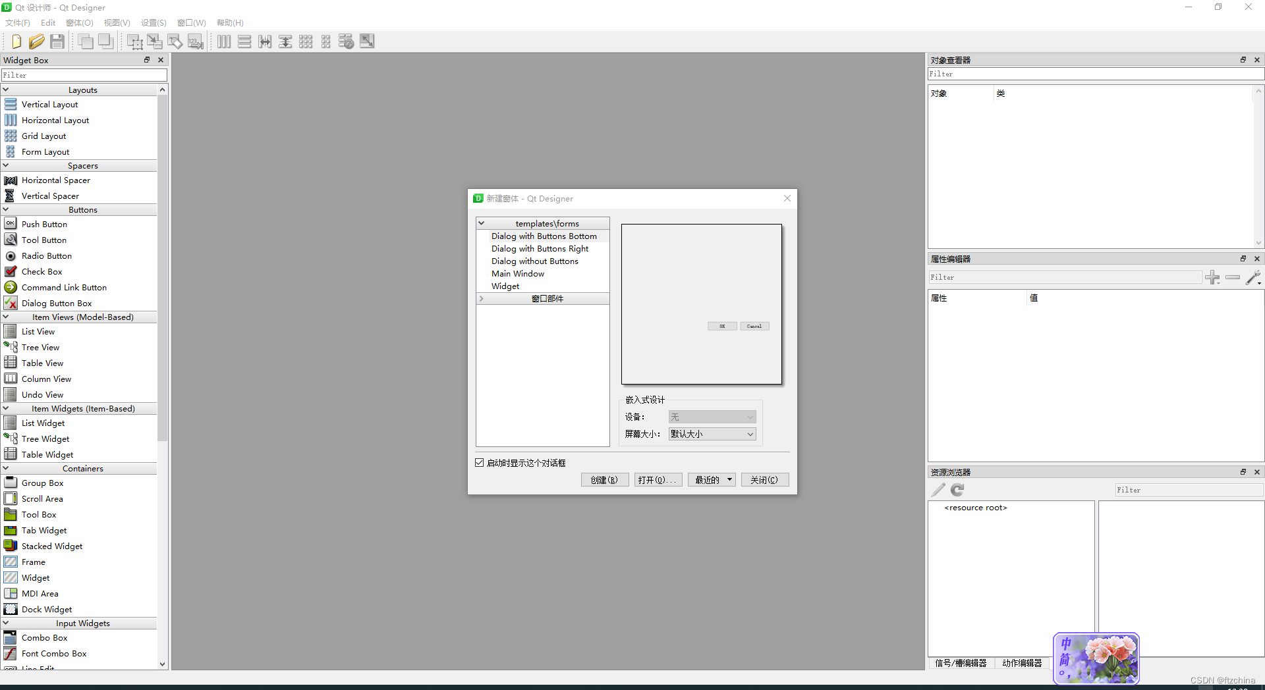Click the Widget Box filter field

pyautogui.click(x=84, y=75)
